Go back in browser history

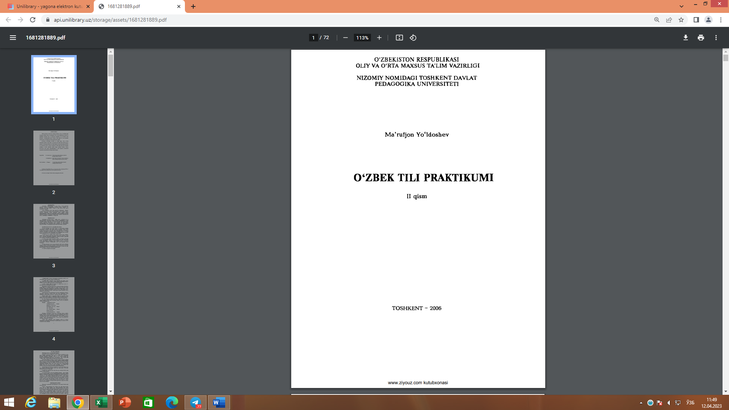tap(8, 20)
